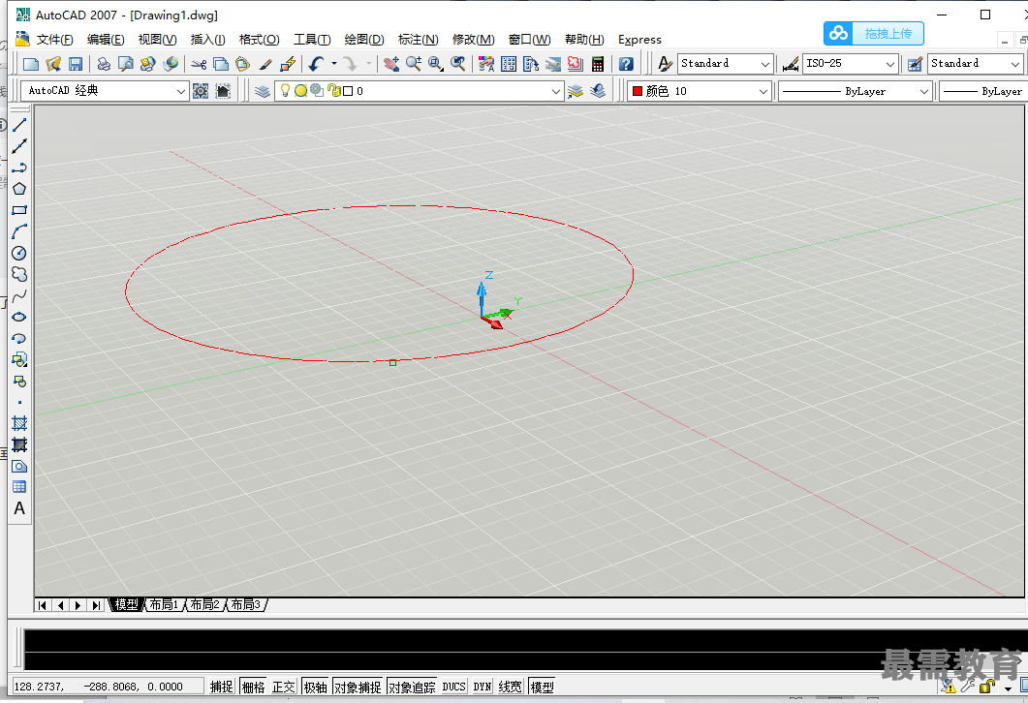Click the New drawing icon
1028x703 pixels.
tap(31, 64)
